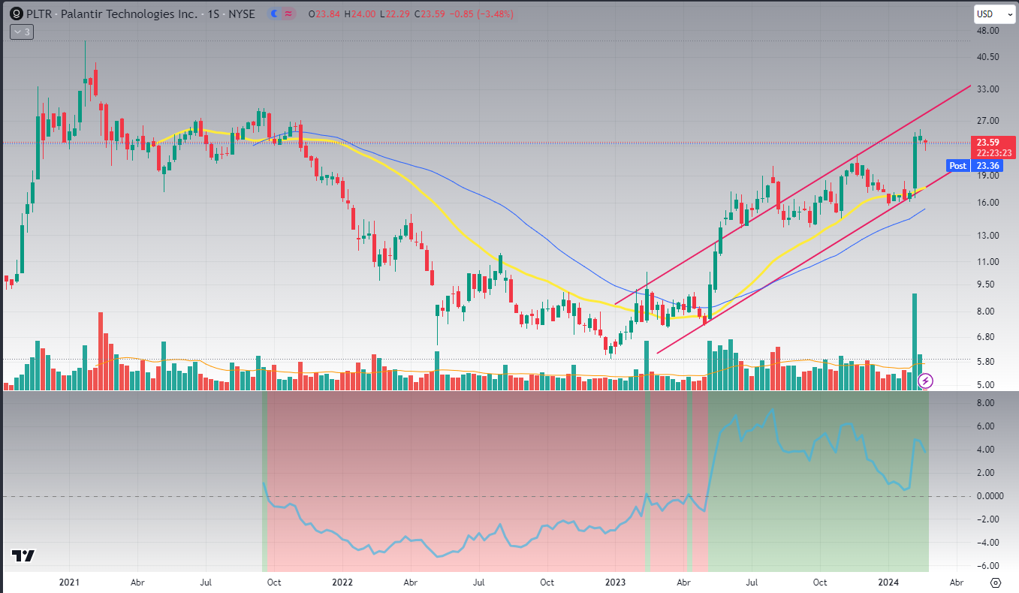Click the tallest green volume bar of 2024
This screenshot has width=1019, height=593.
click(x=915, y=342)
